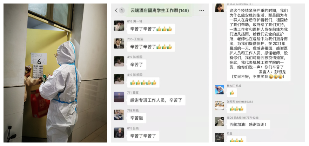Tap avatar of 1509 吴永裕
309x146 pixels.
(x=219, y=121)
